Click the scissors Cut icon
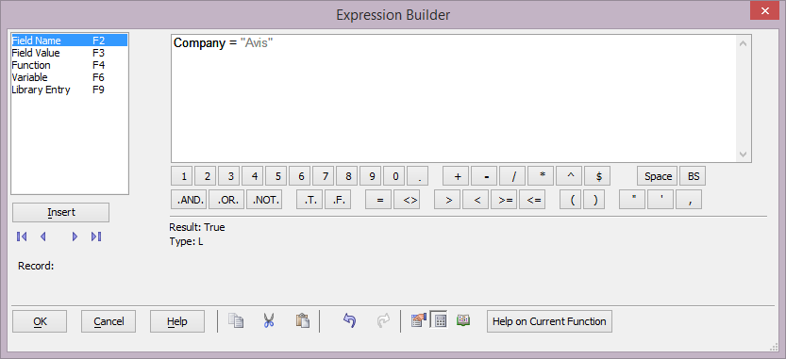 (x=269, y=321)
